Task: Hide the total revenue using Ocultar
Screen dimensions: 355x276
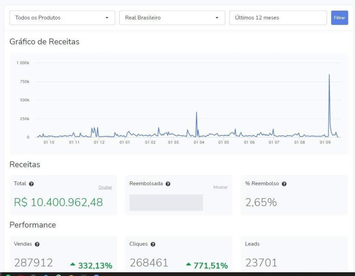Action: click(105, 187)
